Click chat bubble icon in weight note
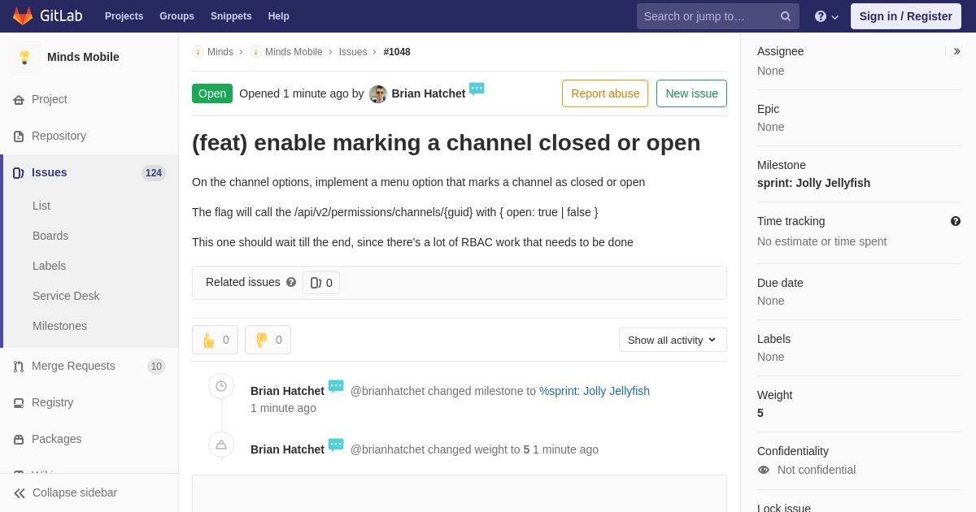This screenshot has width=976, height=512. [336, 445]
